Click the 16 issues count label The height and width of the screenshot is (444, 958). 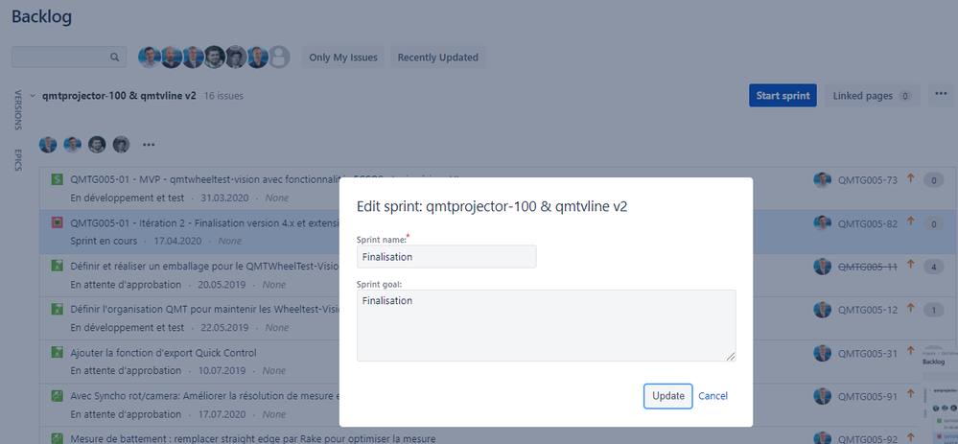tap(223, 96)
